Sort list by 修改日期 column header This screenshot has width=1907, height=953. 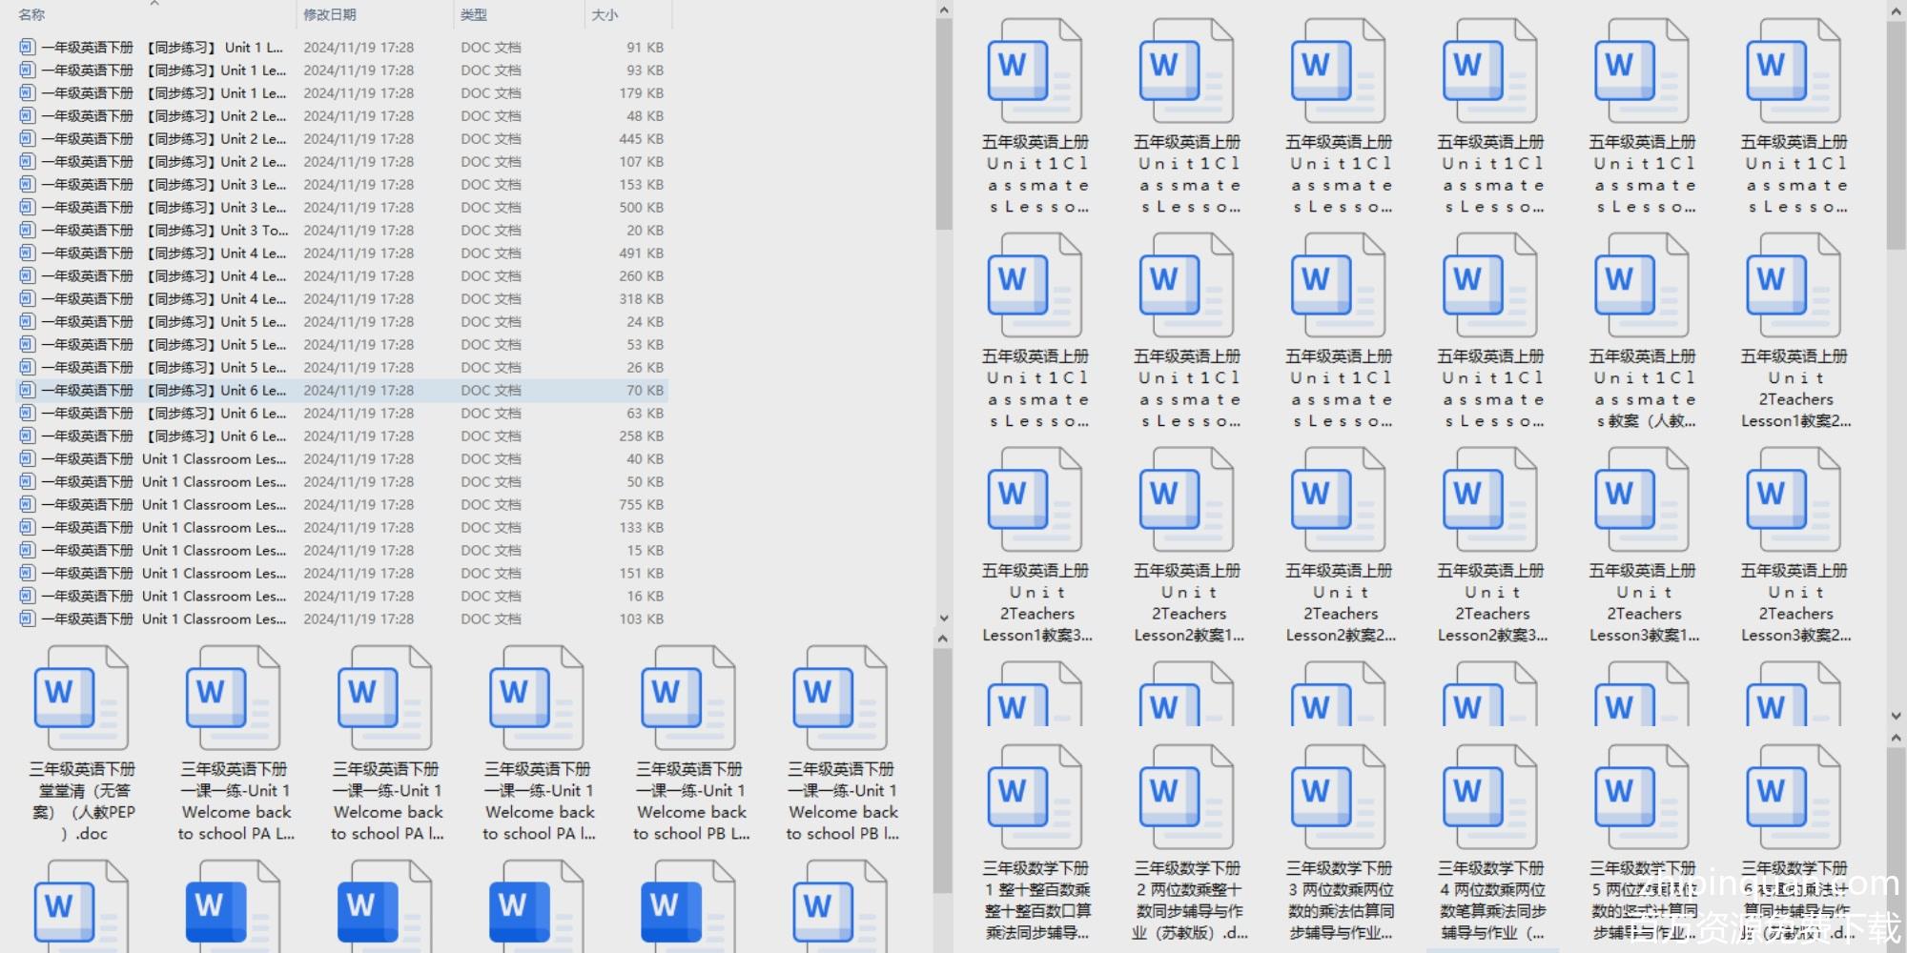click(330, 15)
